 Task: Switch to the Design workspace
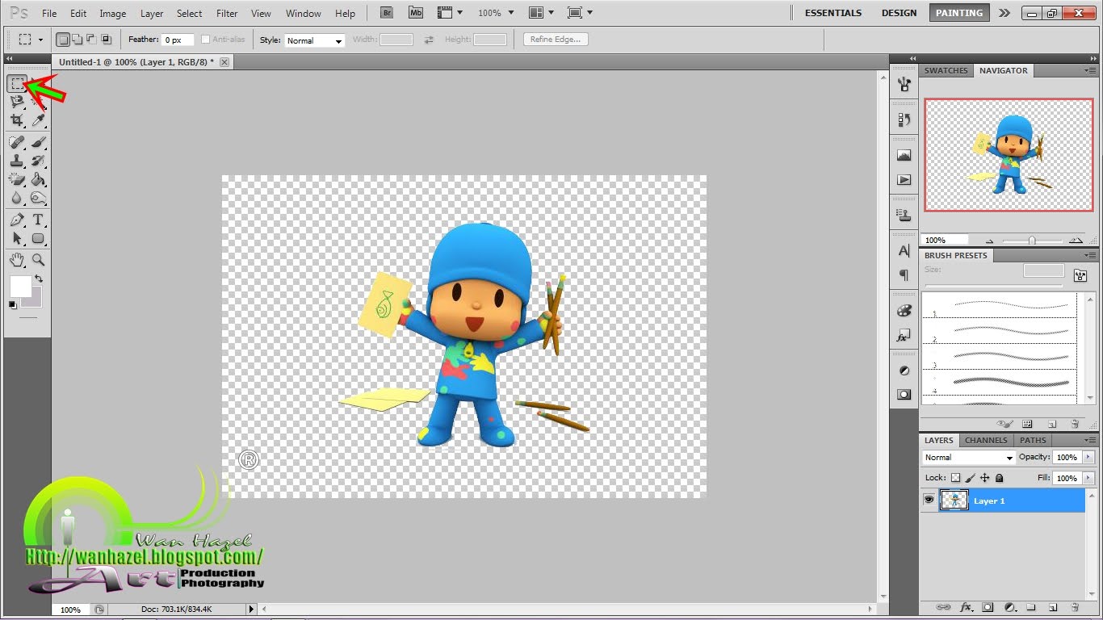pos(899,13)
